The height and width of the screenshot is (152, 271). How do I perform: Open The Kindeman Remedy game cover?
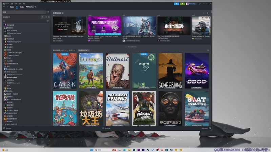tap(144, 108)
